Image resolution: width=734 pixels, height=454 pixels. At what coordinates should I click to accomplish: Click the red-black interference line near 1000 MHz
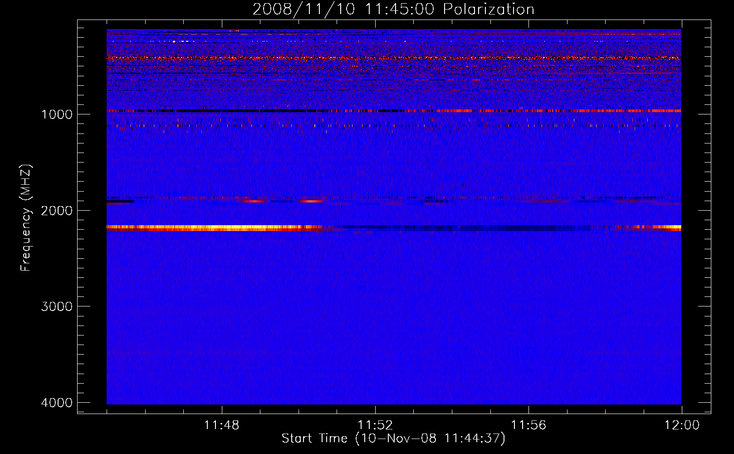[394, 111]
